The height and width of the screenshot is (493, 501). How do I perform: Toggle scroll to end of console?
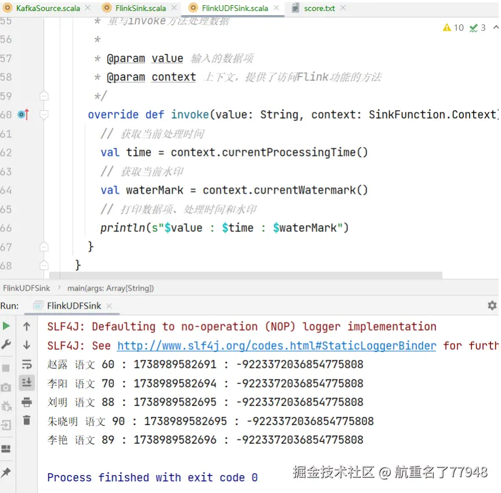pyautogui.click(x=27, y=382)
